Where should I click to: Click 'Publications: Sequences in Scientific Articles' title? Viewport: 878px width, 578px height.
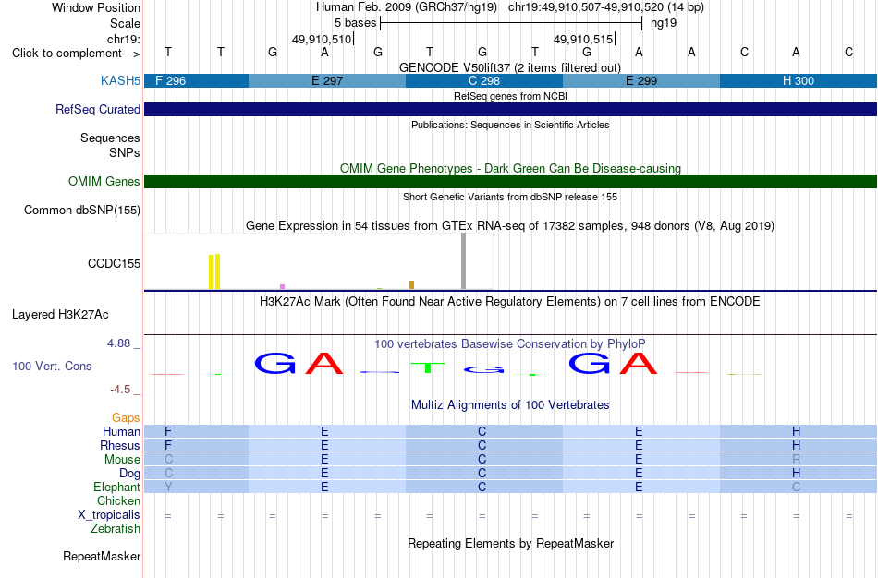click(x=510, y=125)
